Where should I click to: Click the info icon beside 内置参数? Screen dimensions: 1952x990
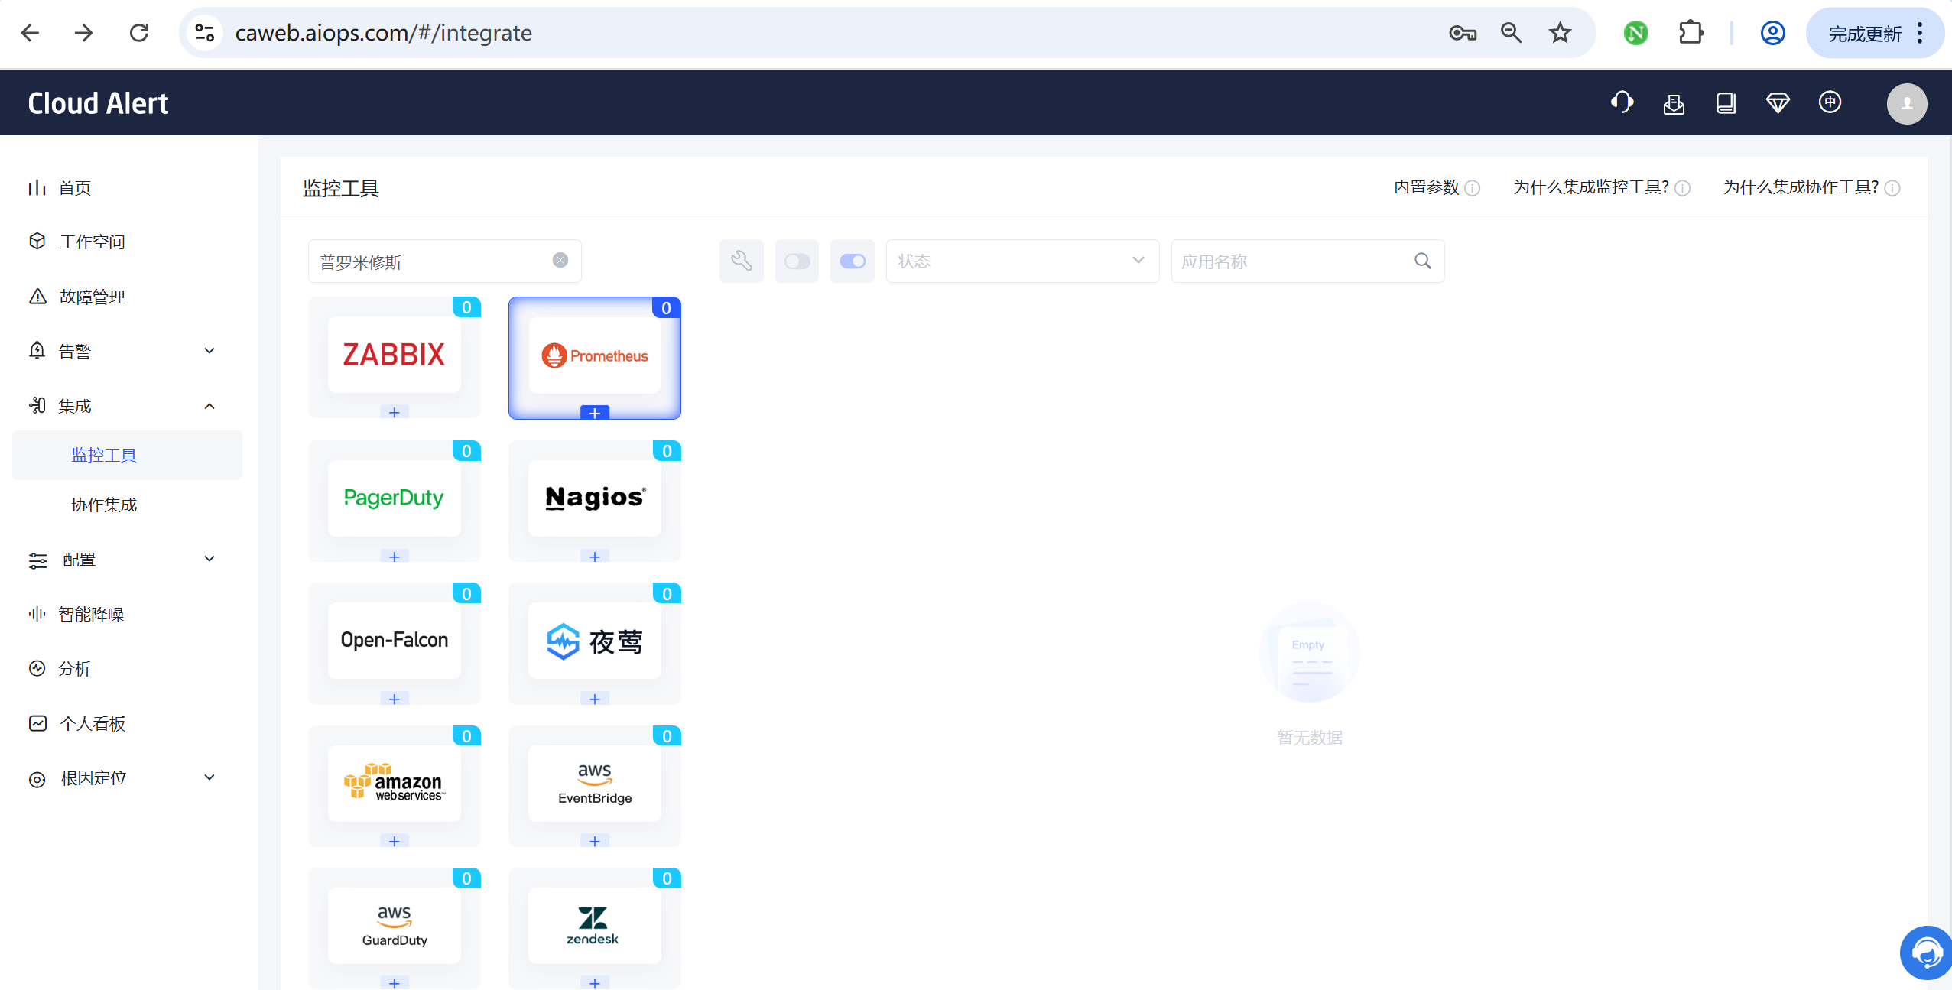(1473, 188)
